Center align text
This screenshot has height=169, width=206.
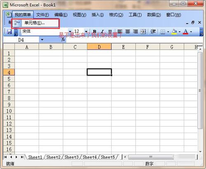(128, 32)
